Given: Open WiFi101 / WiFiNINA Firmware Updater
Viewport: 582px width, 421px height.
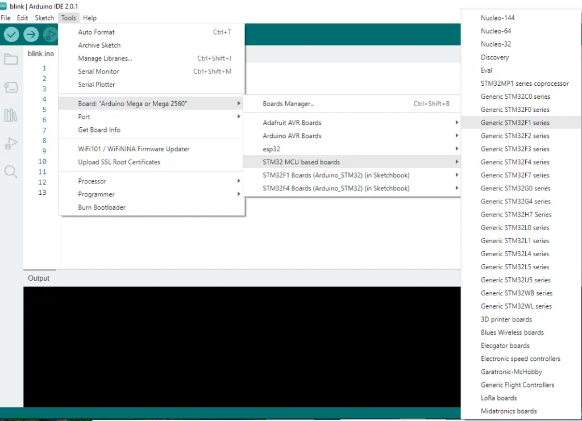Looking at the screenshot, I should tap(151, 149).
